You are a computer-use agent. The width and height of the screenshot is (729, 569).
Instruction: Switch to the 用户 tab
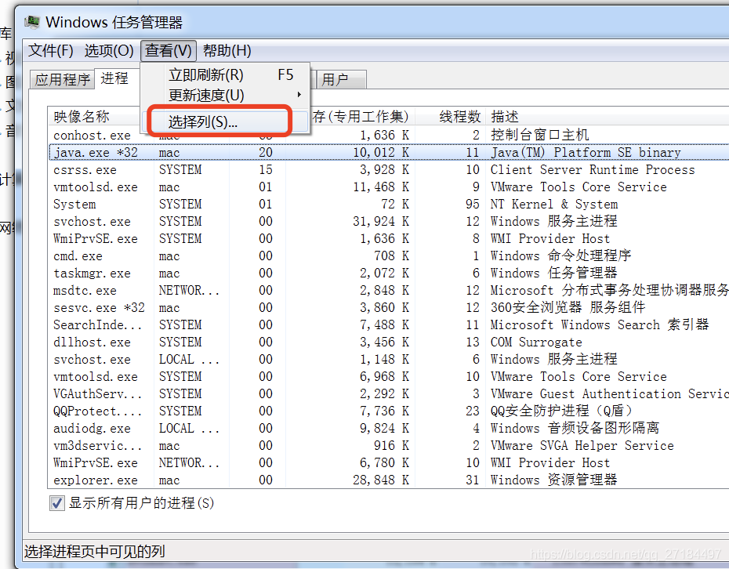342,79
